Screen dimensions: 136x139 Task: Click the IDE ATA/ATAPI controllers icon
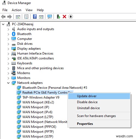14,58
